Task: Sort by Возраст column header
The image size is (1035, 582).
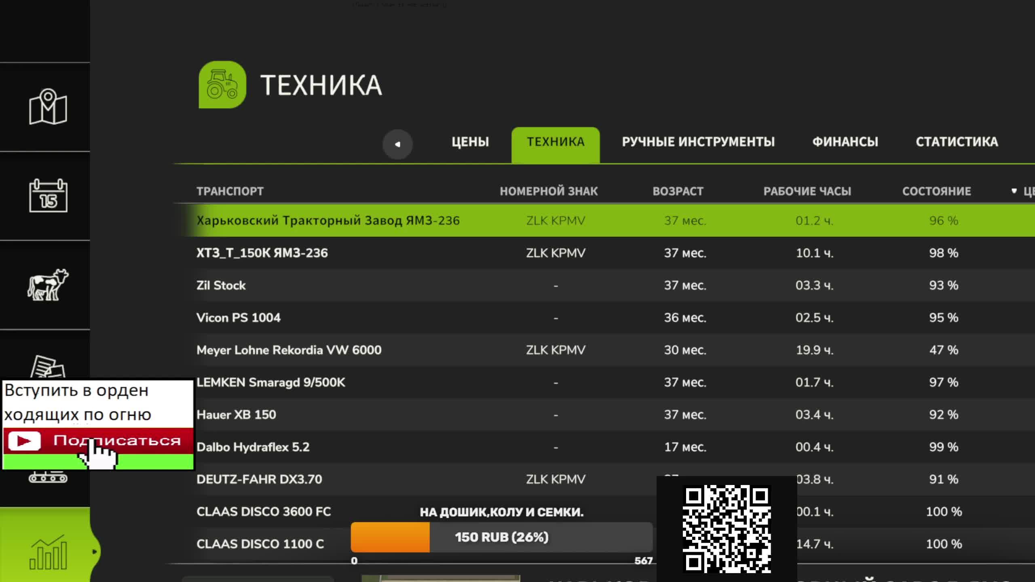Action: (x=678, y=191)
